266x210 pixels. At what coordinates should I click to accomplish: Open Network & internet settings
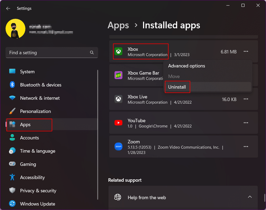tap(52, 98)
